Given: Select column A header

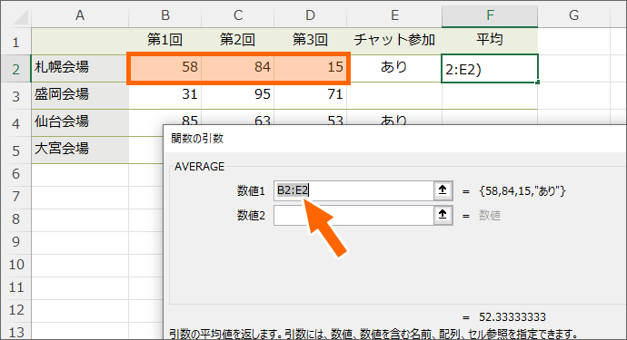Looking at the screenshot, I should [x=80, y=16].
